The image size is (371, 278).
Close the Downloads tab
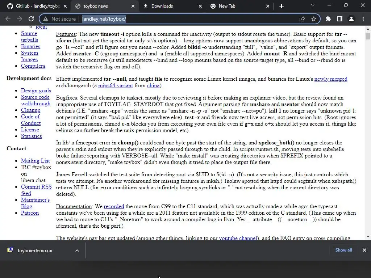[x=200, y=6]
